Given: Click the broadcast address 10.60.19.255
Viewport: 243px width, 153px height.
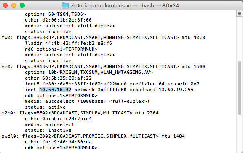Looking at the screenshot, I should click(176, 90).
